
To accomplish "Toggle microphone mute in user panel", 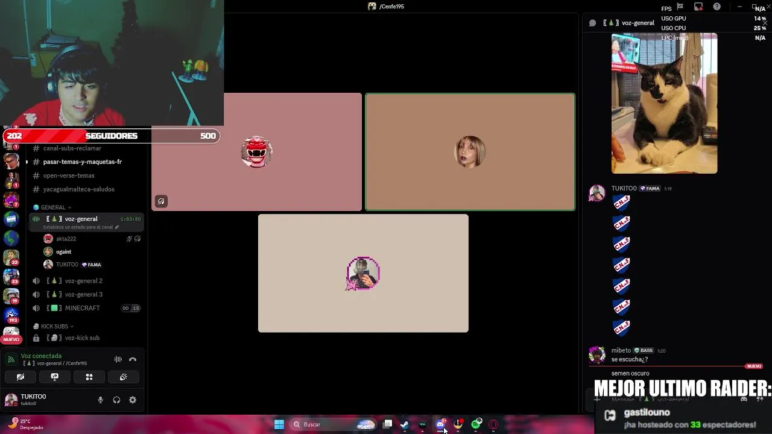I will (101, 400).
